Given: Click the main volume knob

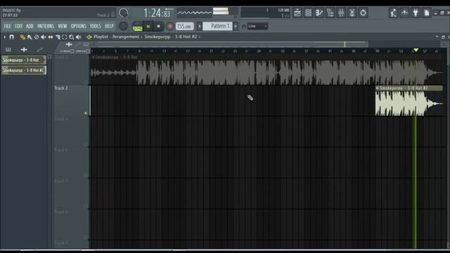Looking at the screenshot, I should coord(124,13).
